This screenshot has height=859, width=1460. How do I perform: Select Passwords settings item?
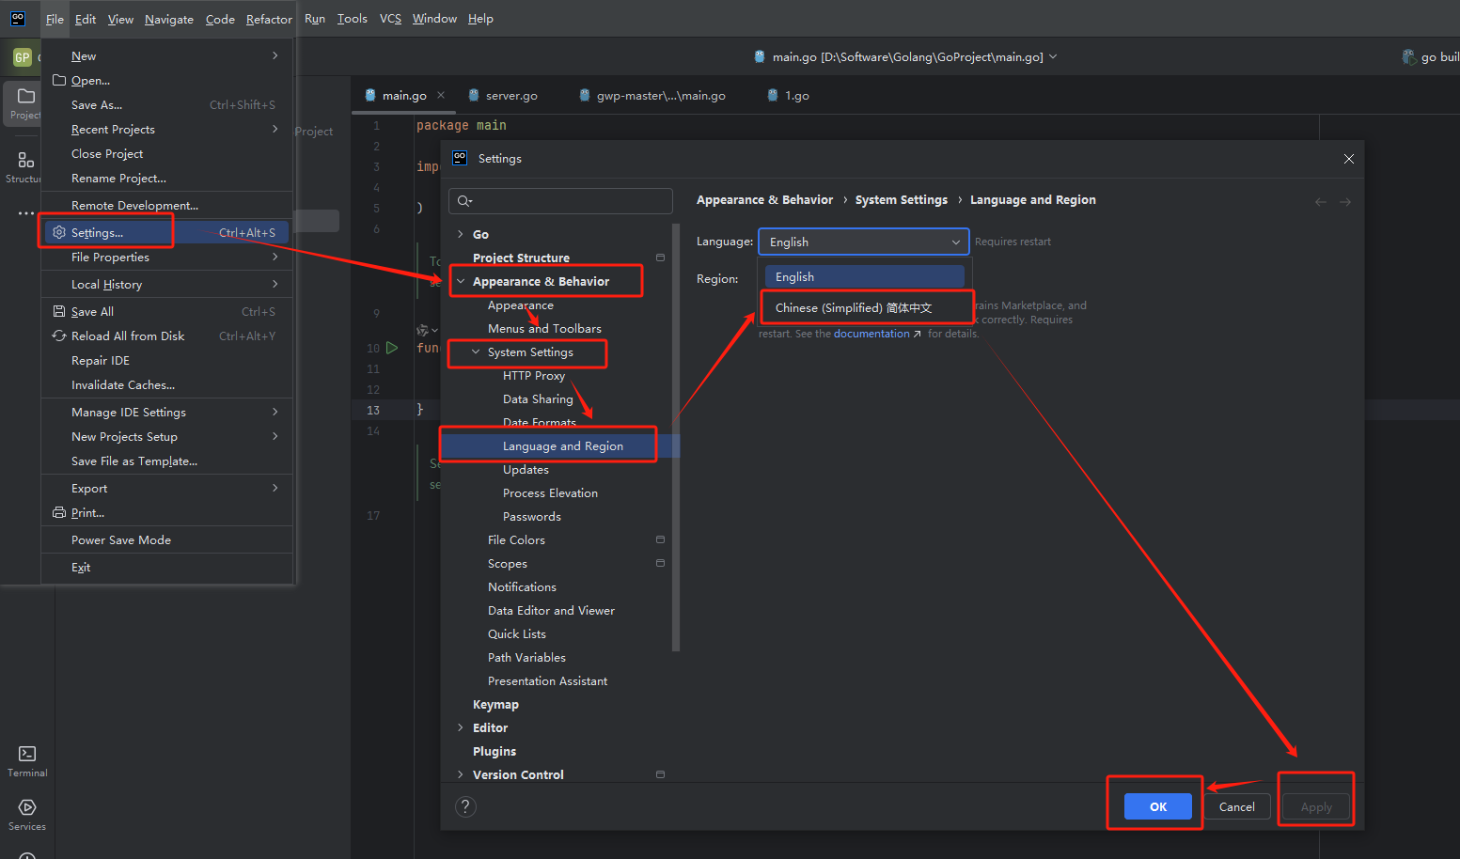pyautogui.click(x=532, y=516)
